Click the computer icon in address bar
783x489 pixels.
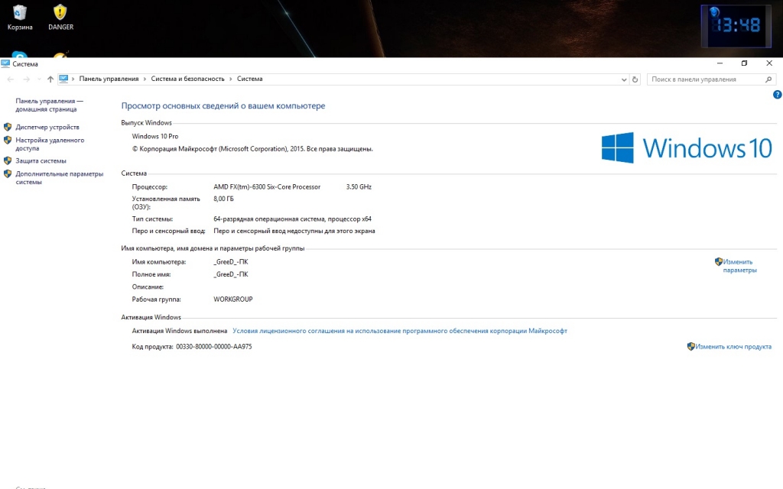pos(63,79)
